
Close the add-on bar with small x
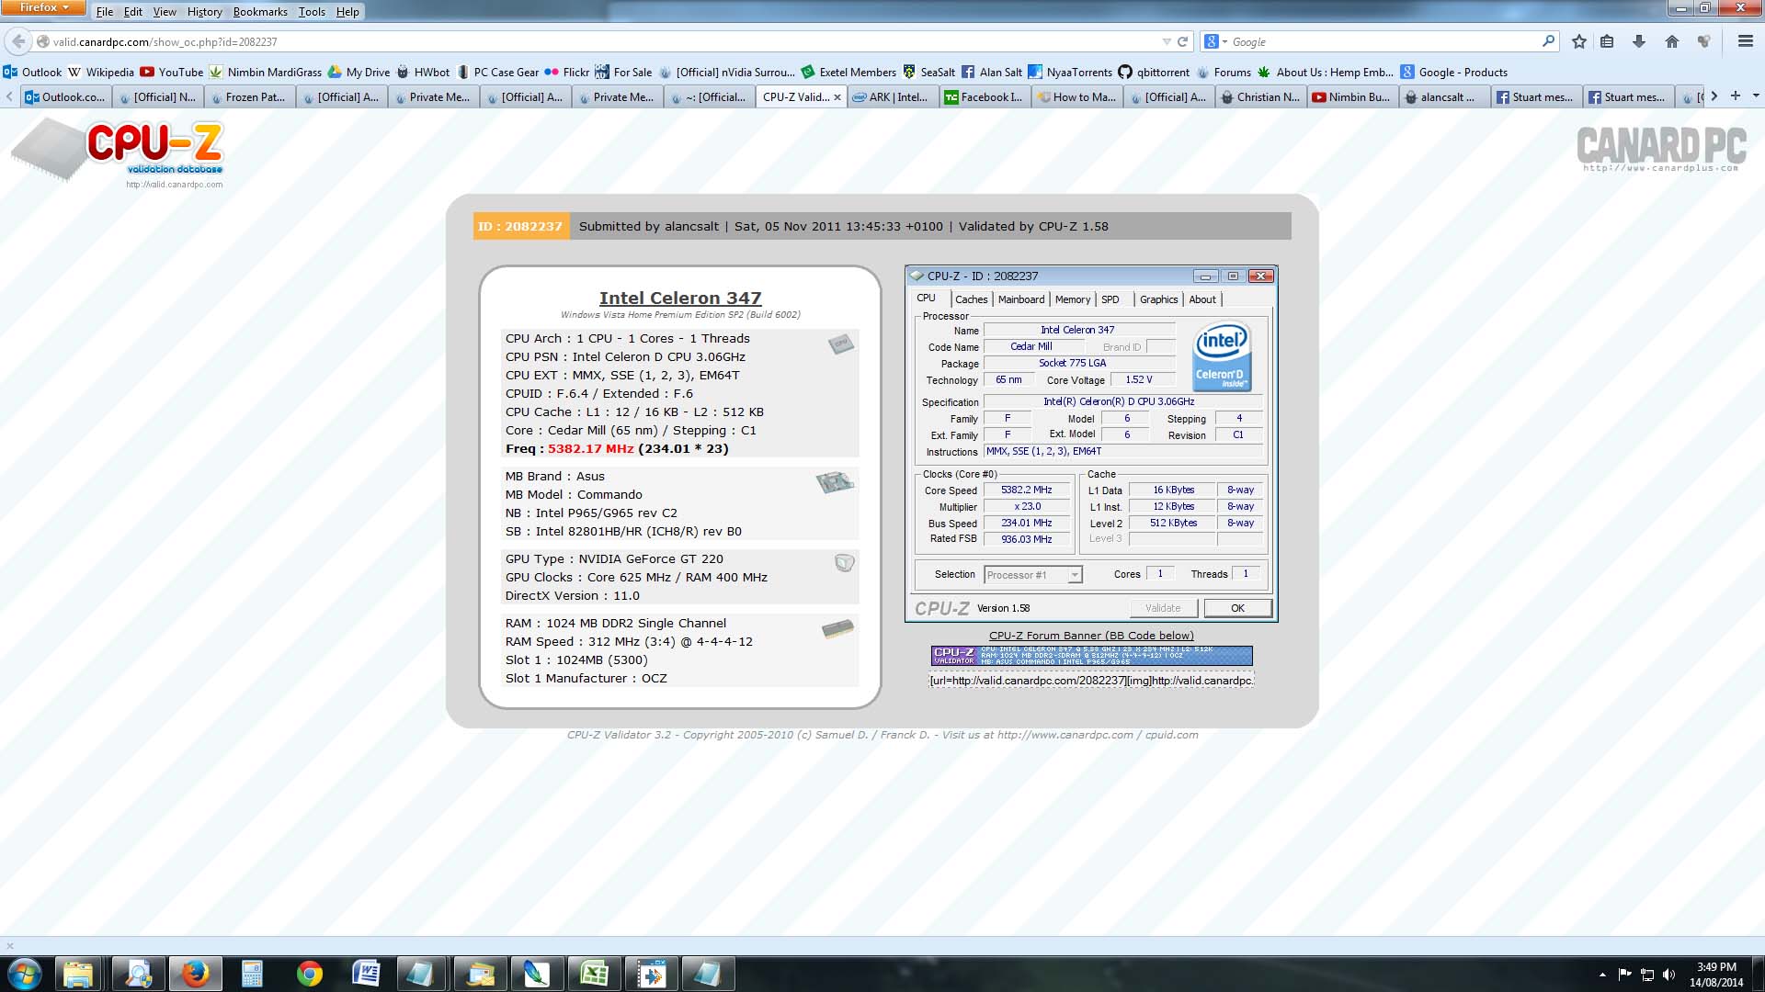[10, 945]
